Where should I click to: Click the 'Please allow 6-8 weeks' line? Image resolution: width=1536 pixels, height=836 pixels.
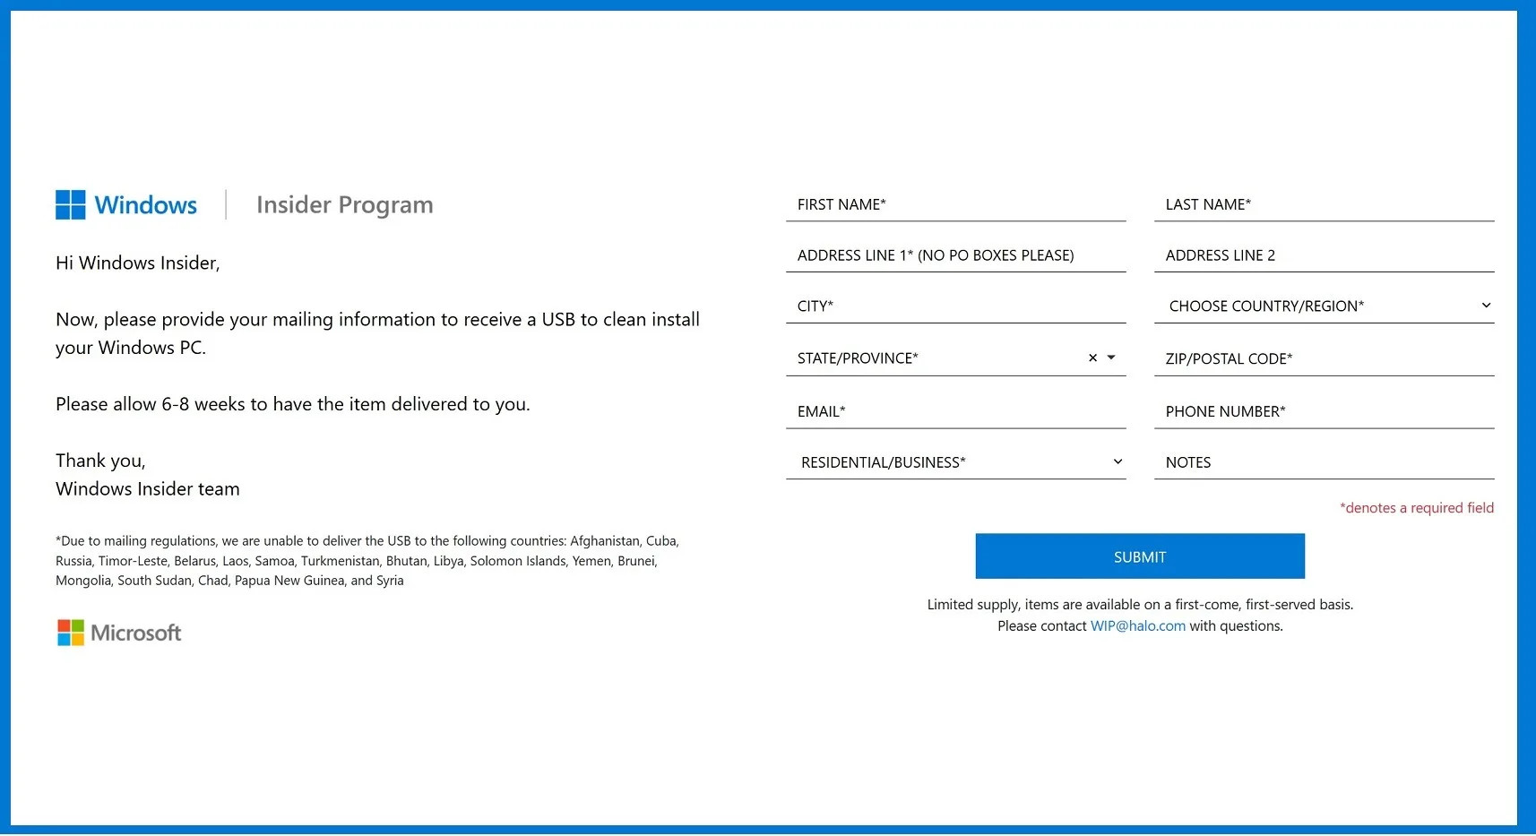[293, 405]
